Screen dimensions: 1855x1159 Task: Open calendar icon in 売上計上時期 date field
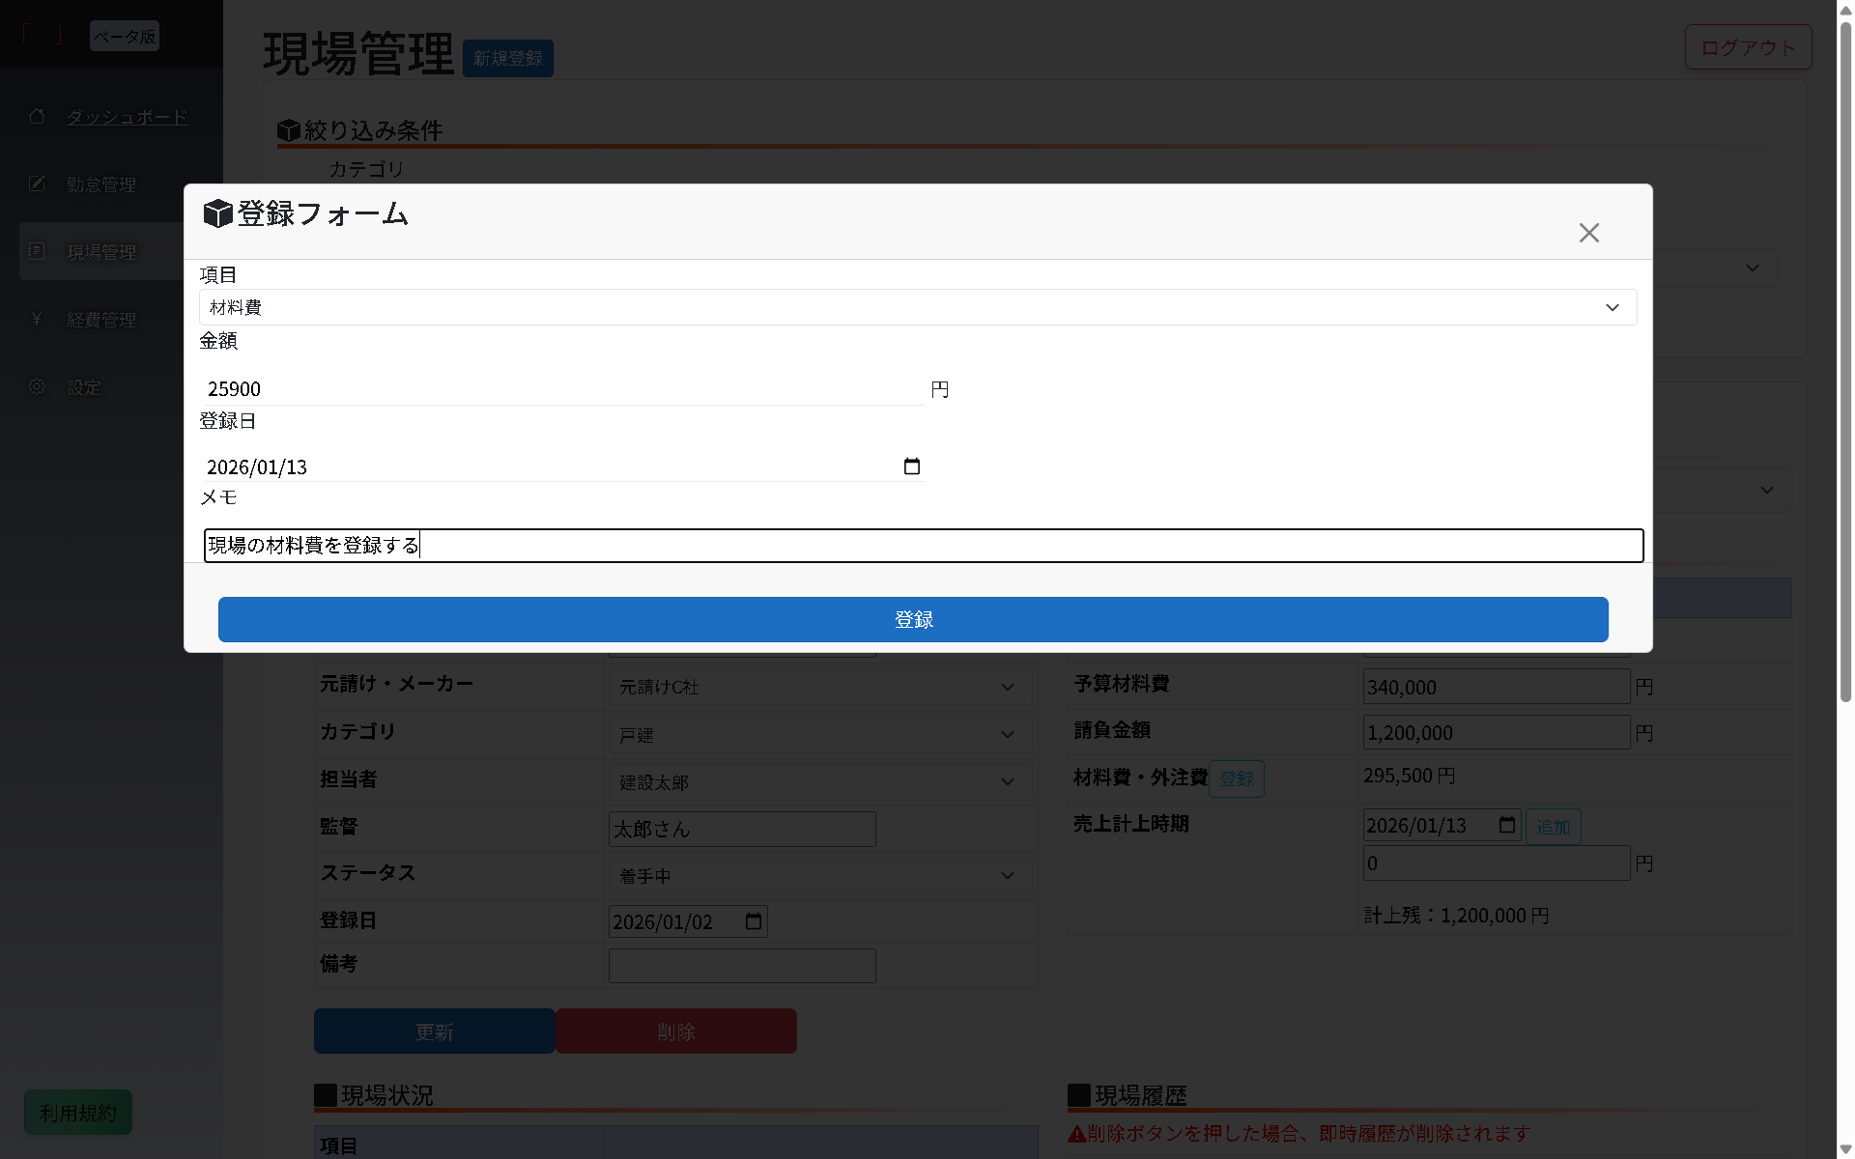coord(1507,825)
